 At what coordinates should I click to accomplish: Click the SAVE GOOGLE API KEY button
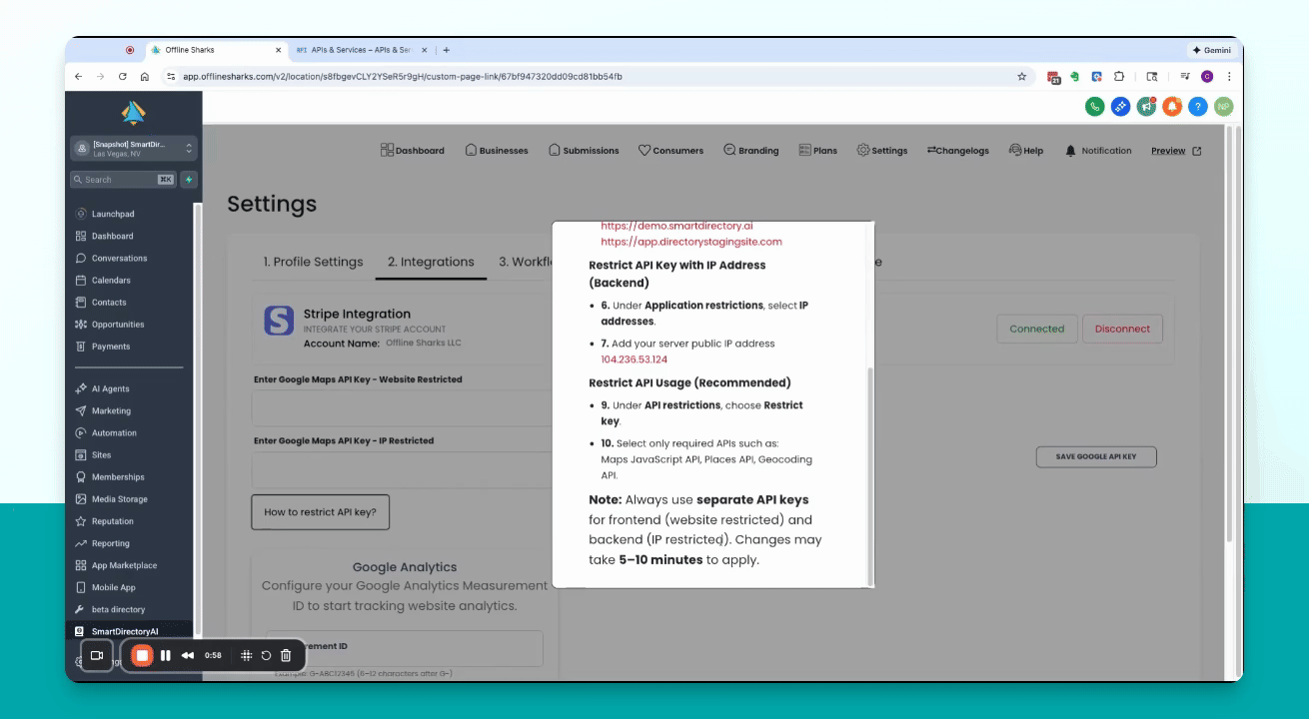1096,456
